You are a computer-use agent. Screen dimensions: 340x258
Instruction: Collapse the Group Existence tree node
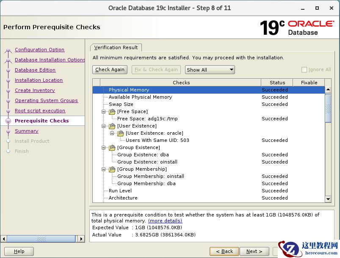point(104,147)
